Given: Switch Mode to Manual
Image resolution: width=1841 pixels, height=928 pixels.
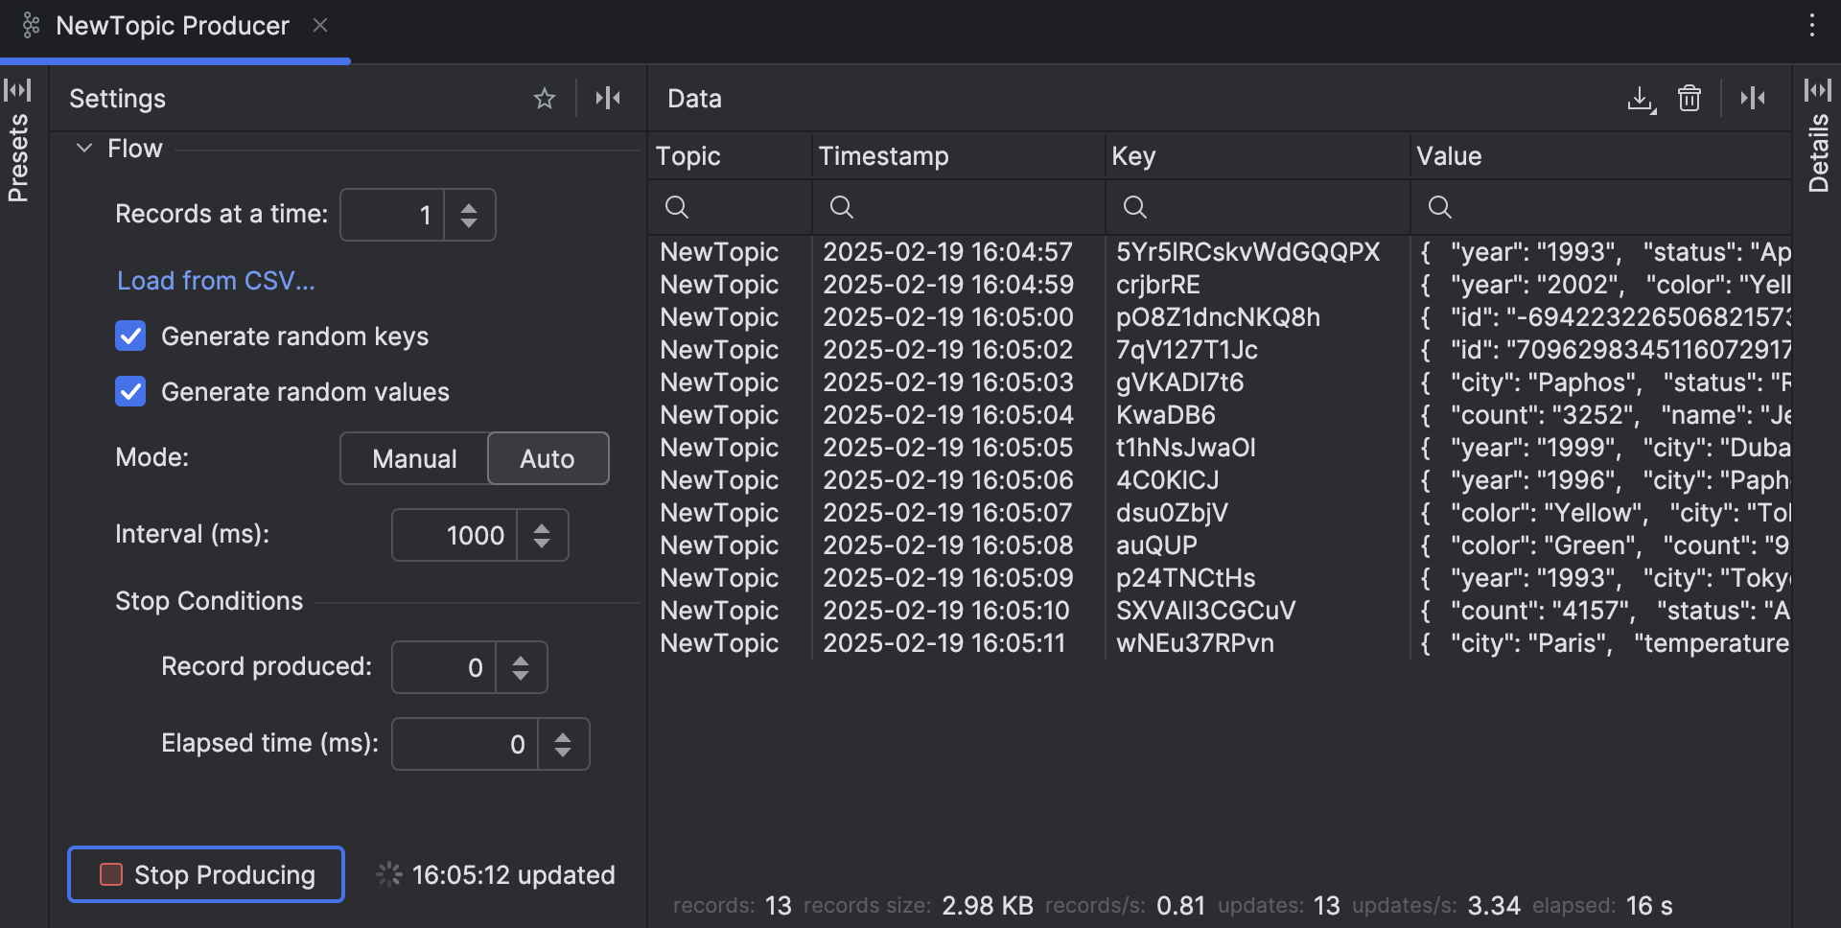Looking at the screenshot, I should [413, 458].
